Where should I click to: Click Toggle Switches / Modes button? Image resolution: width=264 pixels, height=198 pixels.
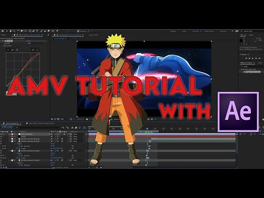coord(59,167)
